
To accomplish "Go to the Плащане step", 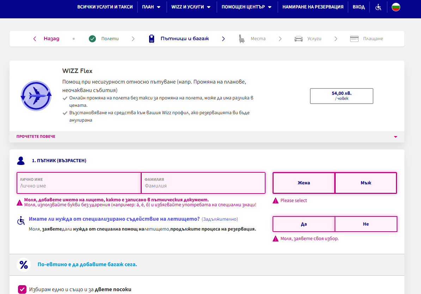I will 373,39.
